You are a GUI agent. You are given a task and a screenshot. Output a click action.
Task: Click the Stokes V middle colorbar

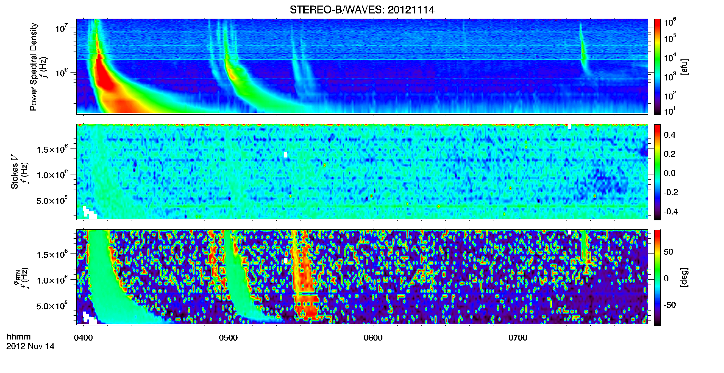pos(657,172)
